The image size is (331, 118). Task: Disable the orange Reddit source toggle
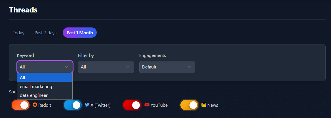(x=20, y=105)
